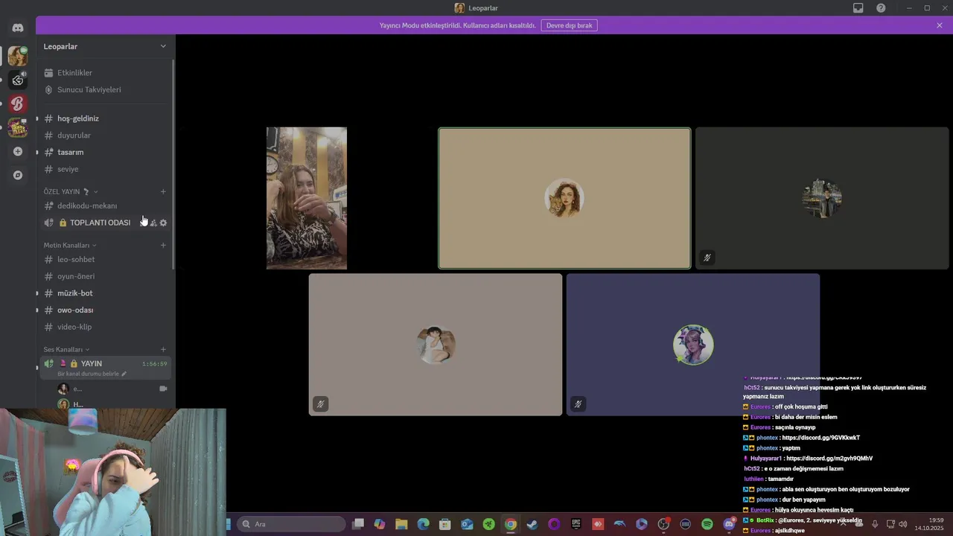Viewport: 953px width, 536px height.
Task: Open the Discord taskbar icon
Action: [730, 524]
